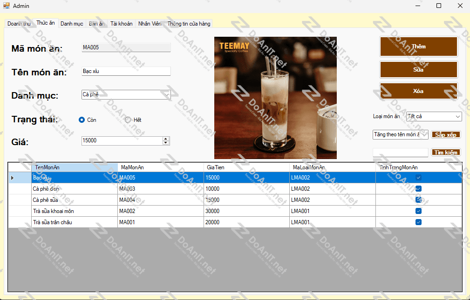
Task: Click the Tìm kiếm search button
Action: pyautogui.click(x=446, y=153)
